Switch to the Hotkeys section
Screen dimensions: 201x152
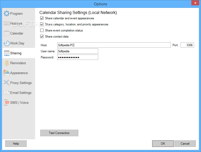click(16, 23)
